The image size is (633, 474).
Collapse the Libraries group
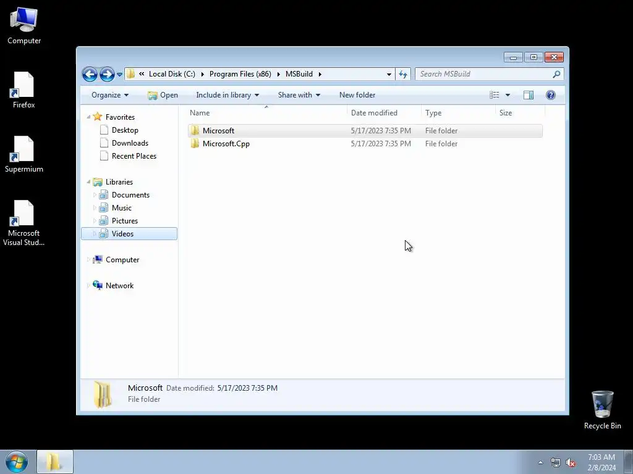click(x=88, y=182)
